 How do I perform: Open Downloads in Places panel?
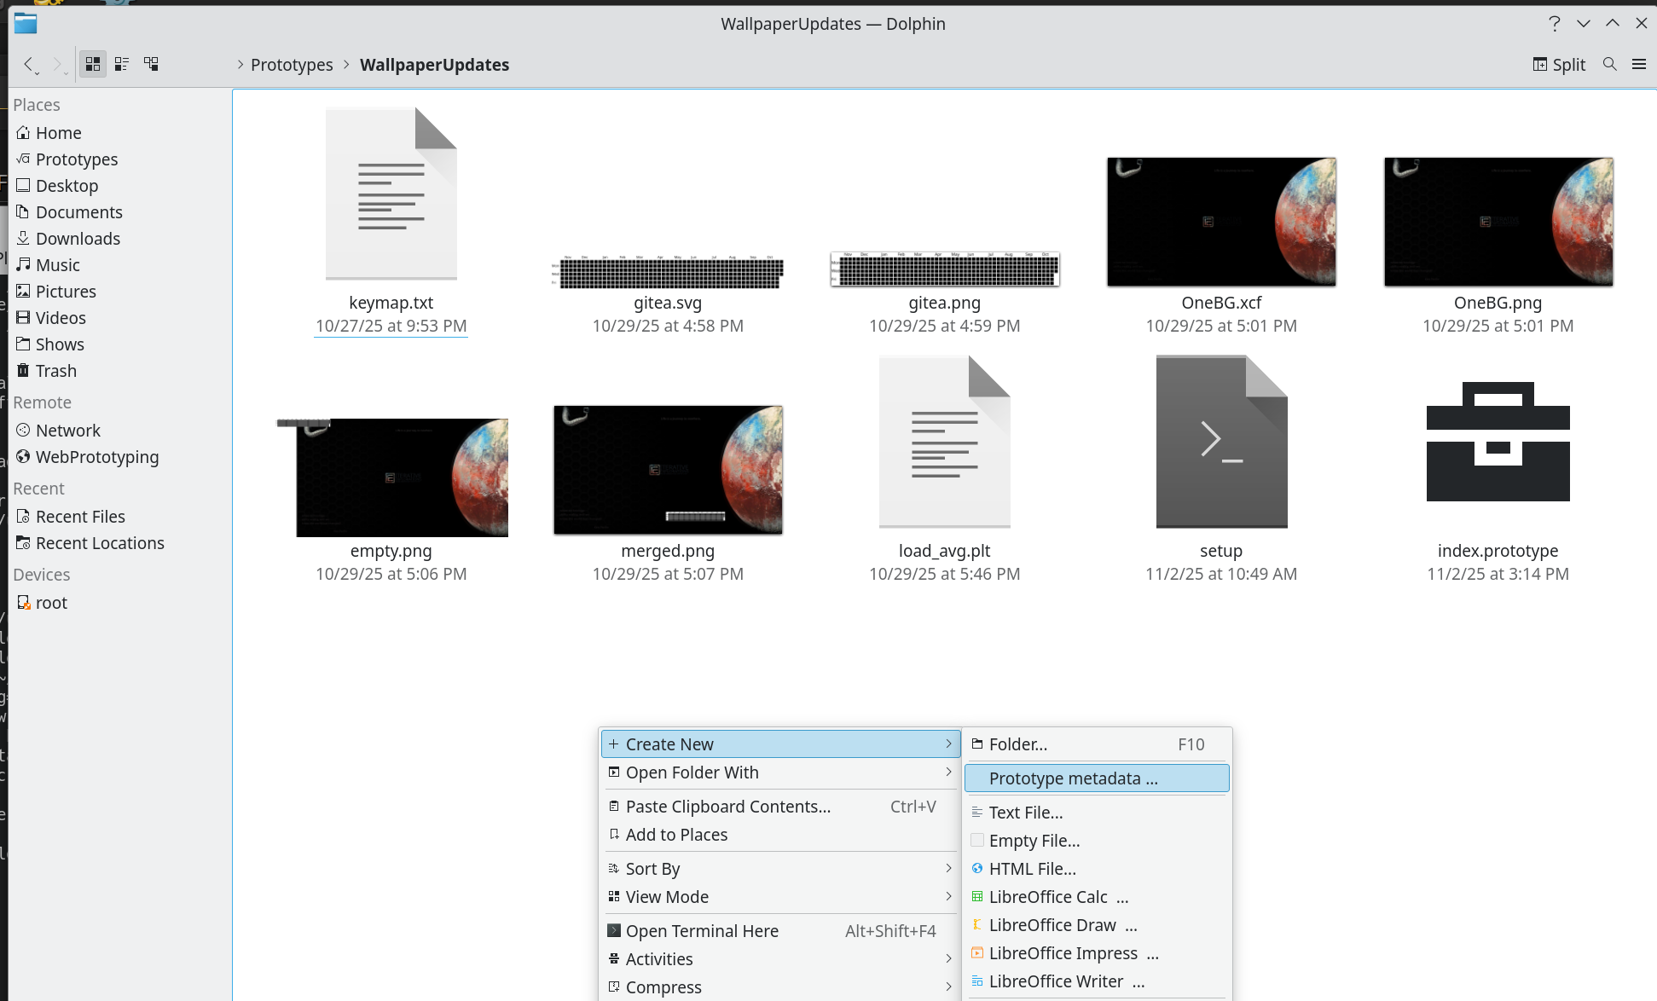point(78,239)
